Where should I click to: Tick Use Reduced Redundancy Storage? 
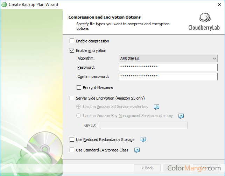pos(72,140)
